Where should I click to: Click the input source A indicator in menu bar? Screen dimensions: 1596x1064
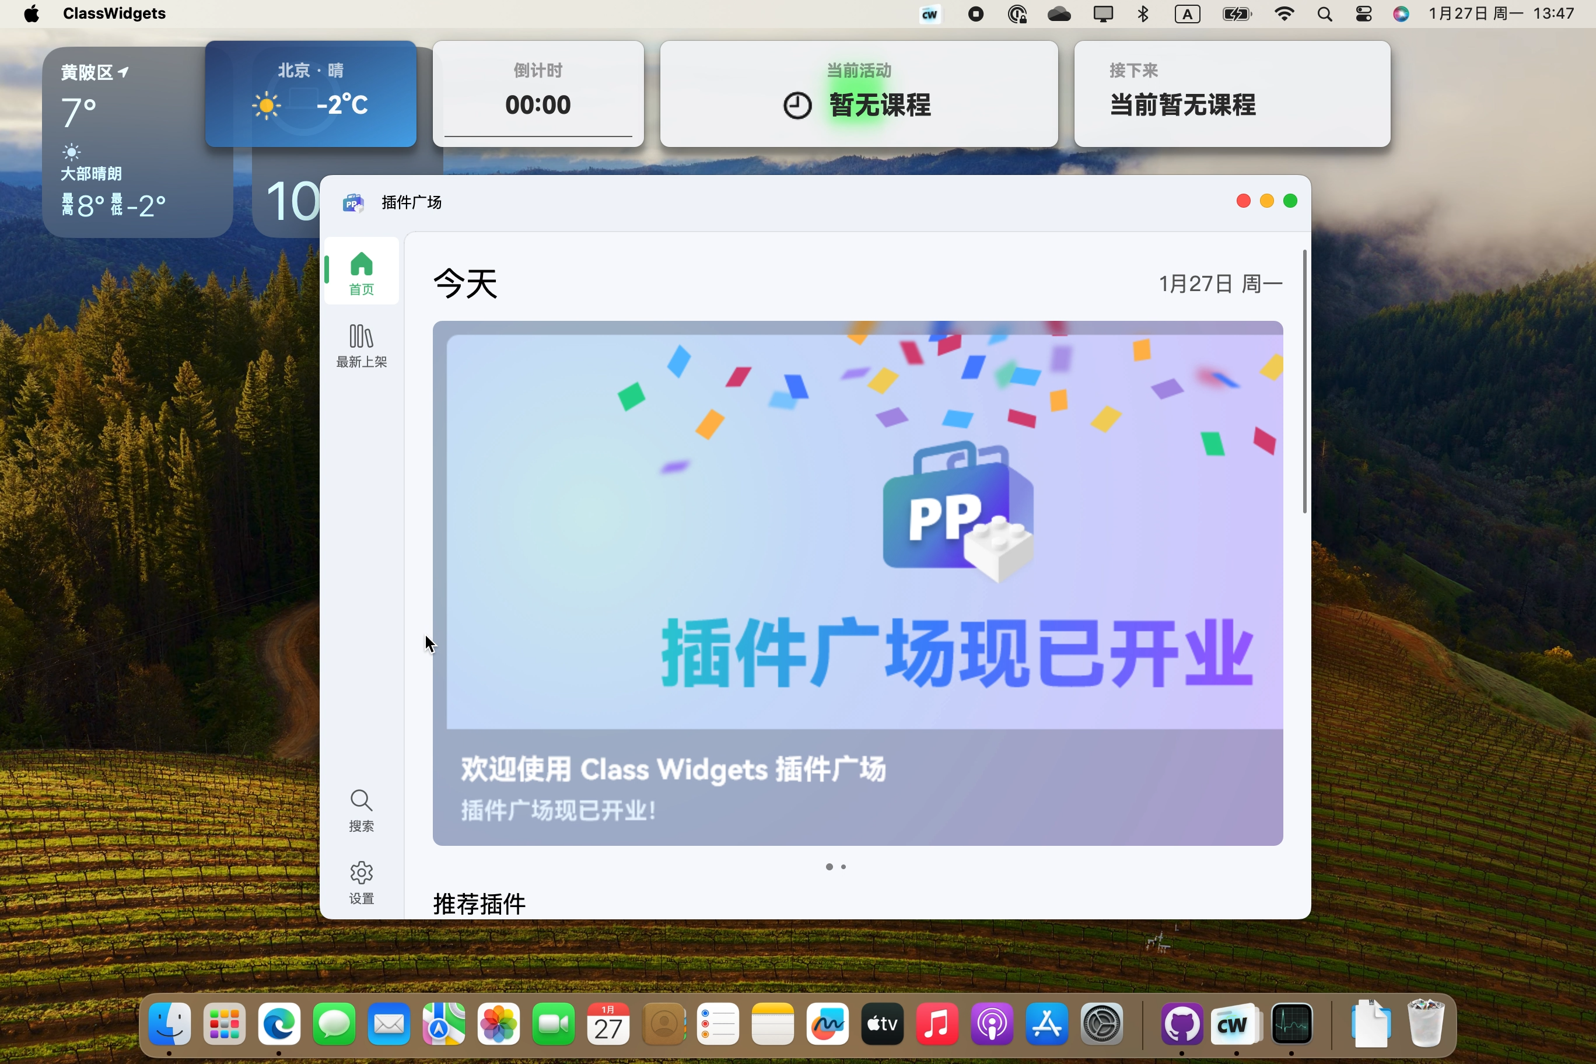point(1188,13)
